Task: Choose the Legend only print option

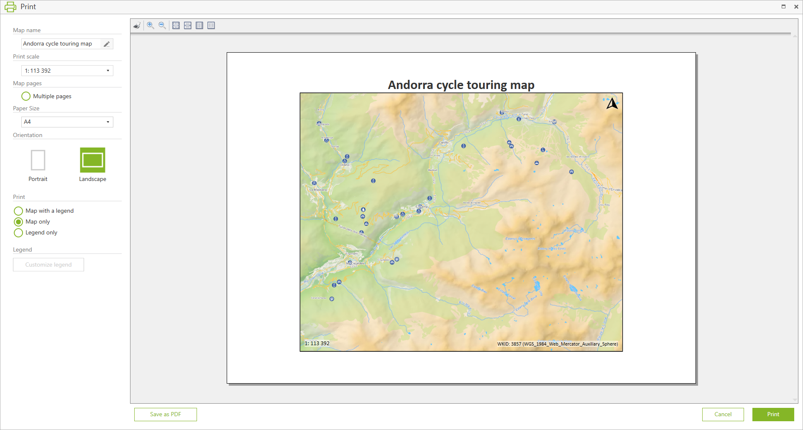Action: (18, 233)
